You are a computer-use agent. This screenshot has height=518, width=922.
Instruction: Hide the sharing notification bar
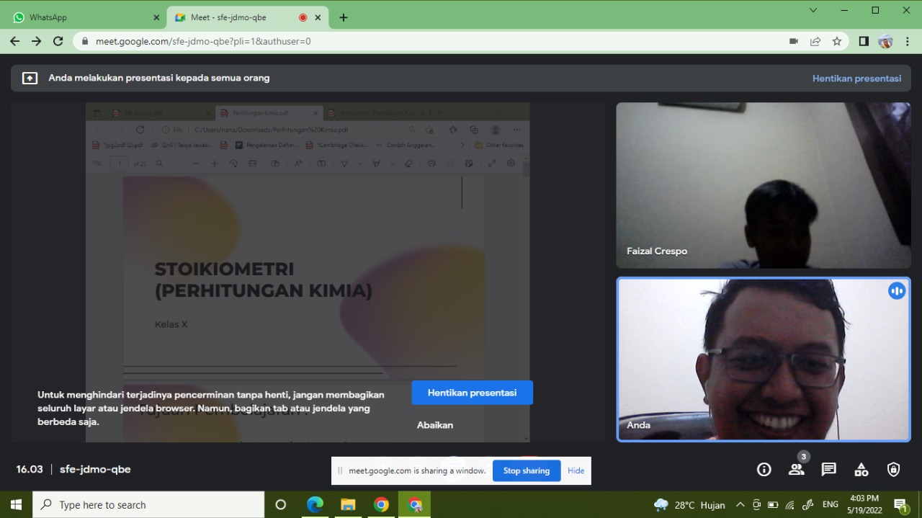[x=576, y=470]
